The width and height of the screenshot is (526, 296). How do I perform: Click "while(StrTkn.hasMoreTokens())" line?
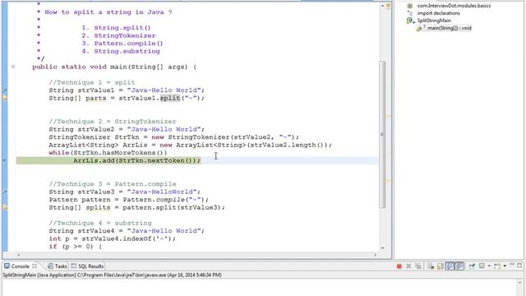(108, 153)
